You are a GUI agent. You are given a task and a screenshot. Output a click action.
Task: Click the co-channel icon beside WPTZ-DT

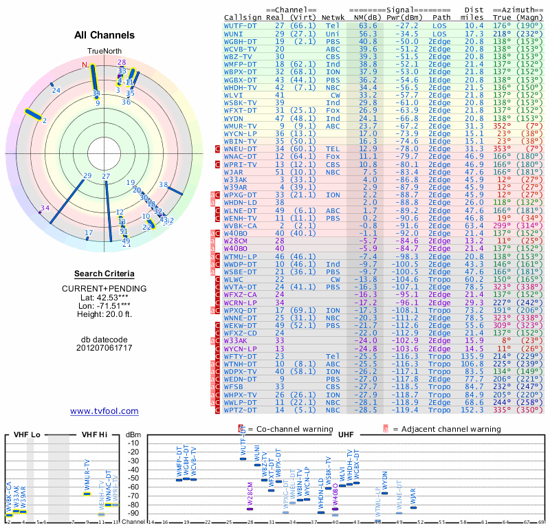click(x=217, y=410)
